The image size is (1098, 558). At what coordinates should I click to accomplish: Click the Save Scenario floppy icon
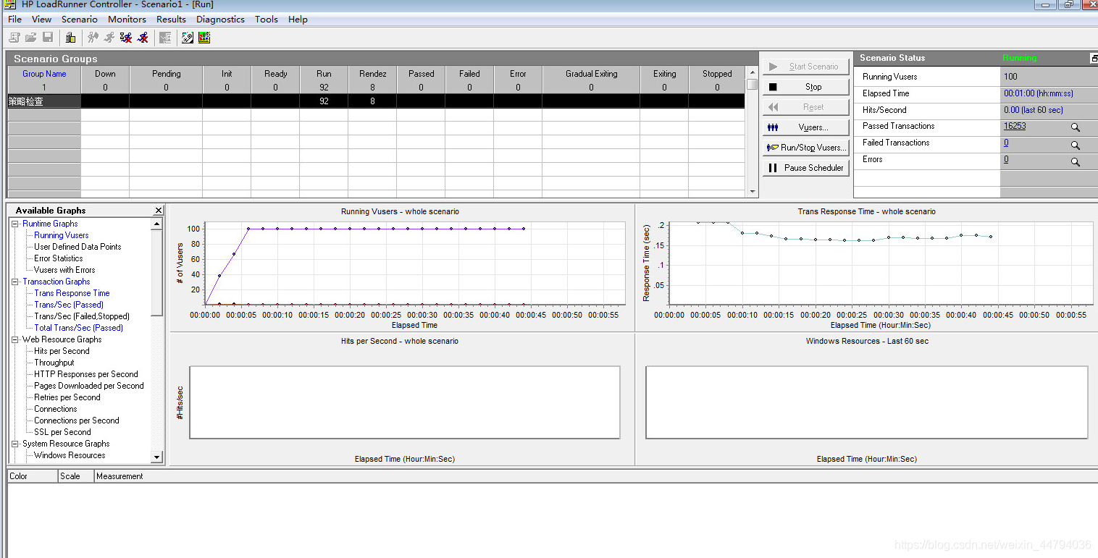(x=48, y=38)
